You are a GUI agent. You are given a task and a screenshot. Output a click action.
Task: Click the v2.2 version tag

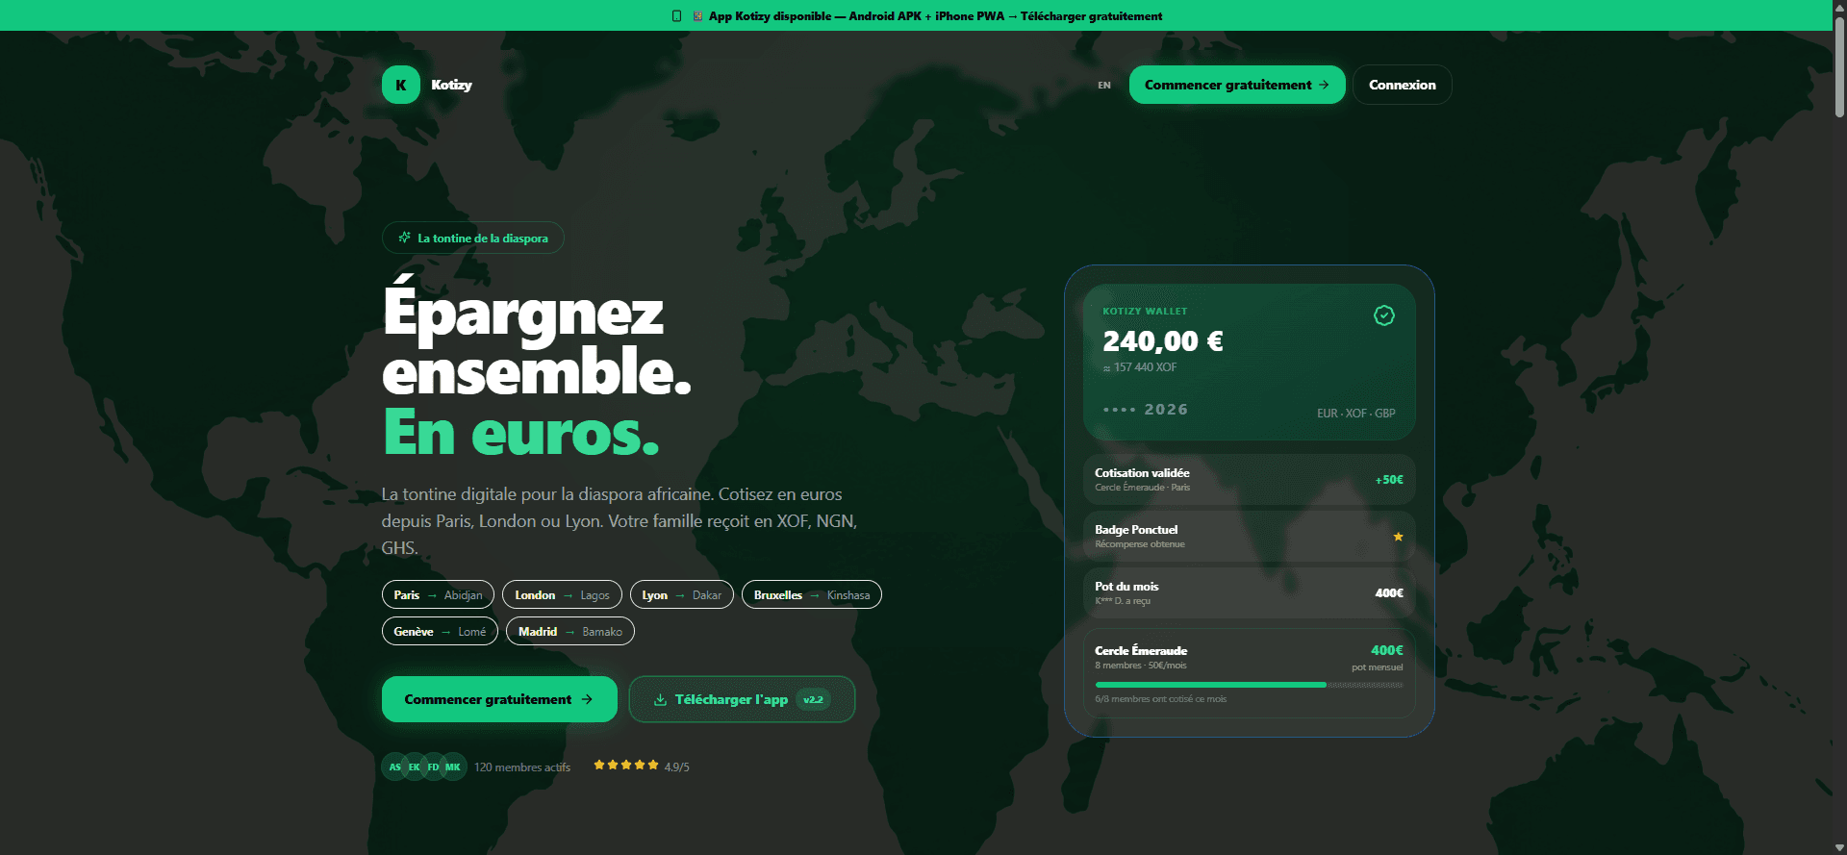coord(813,699)
